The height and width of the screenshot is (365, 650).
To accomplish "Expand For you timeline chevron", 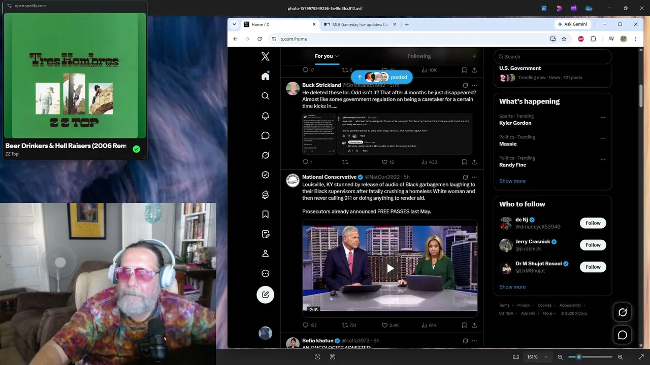I will (337, 56).
